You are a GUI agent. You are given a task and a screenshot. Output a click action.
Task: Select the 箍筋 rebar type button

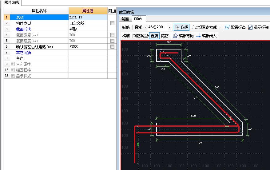(165, 36)
